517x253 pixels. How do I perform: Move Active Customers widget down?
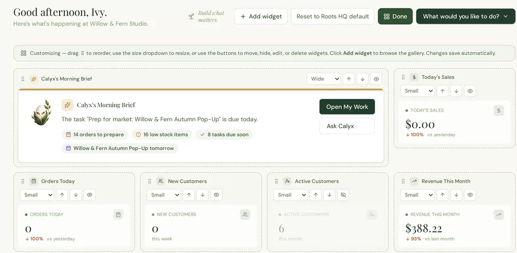coord(329,195)
